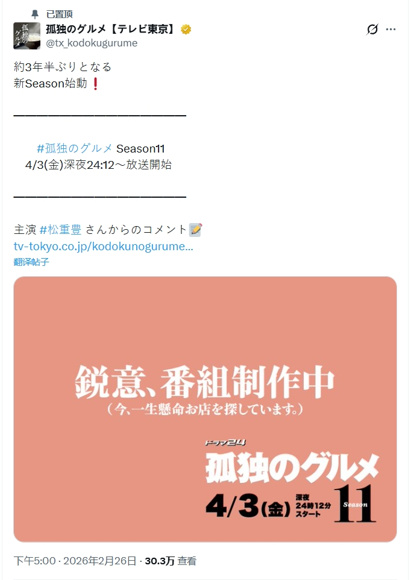Click 翻译帖子 to translate the post
This screenshot has width=411, height=580.
31,262
